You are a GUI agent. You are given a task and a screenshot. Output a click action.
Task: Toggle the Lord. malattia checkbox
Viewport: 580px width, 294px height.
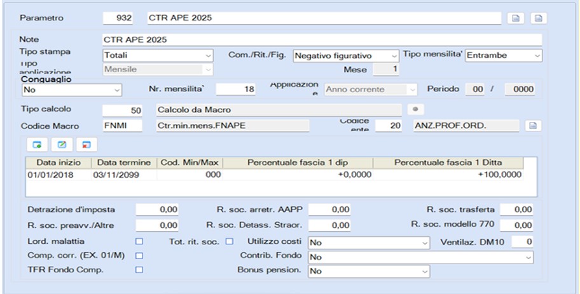[x=139, y=241]
